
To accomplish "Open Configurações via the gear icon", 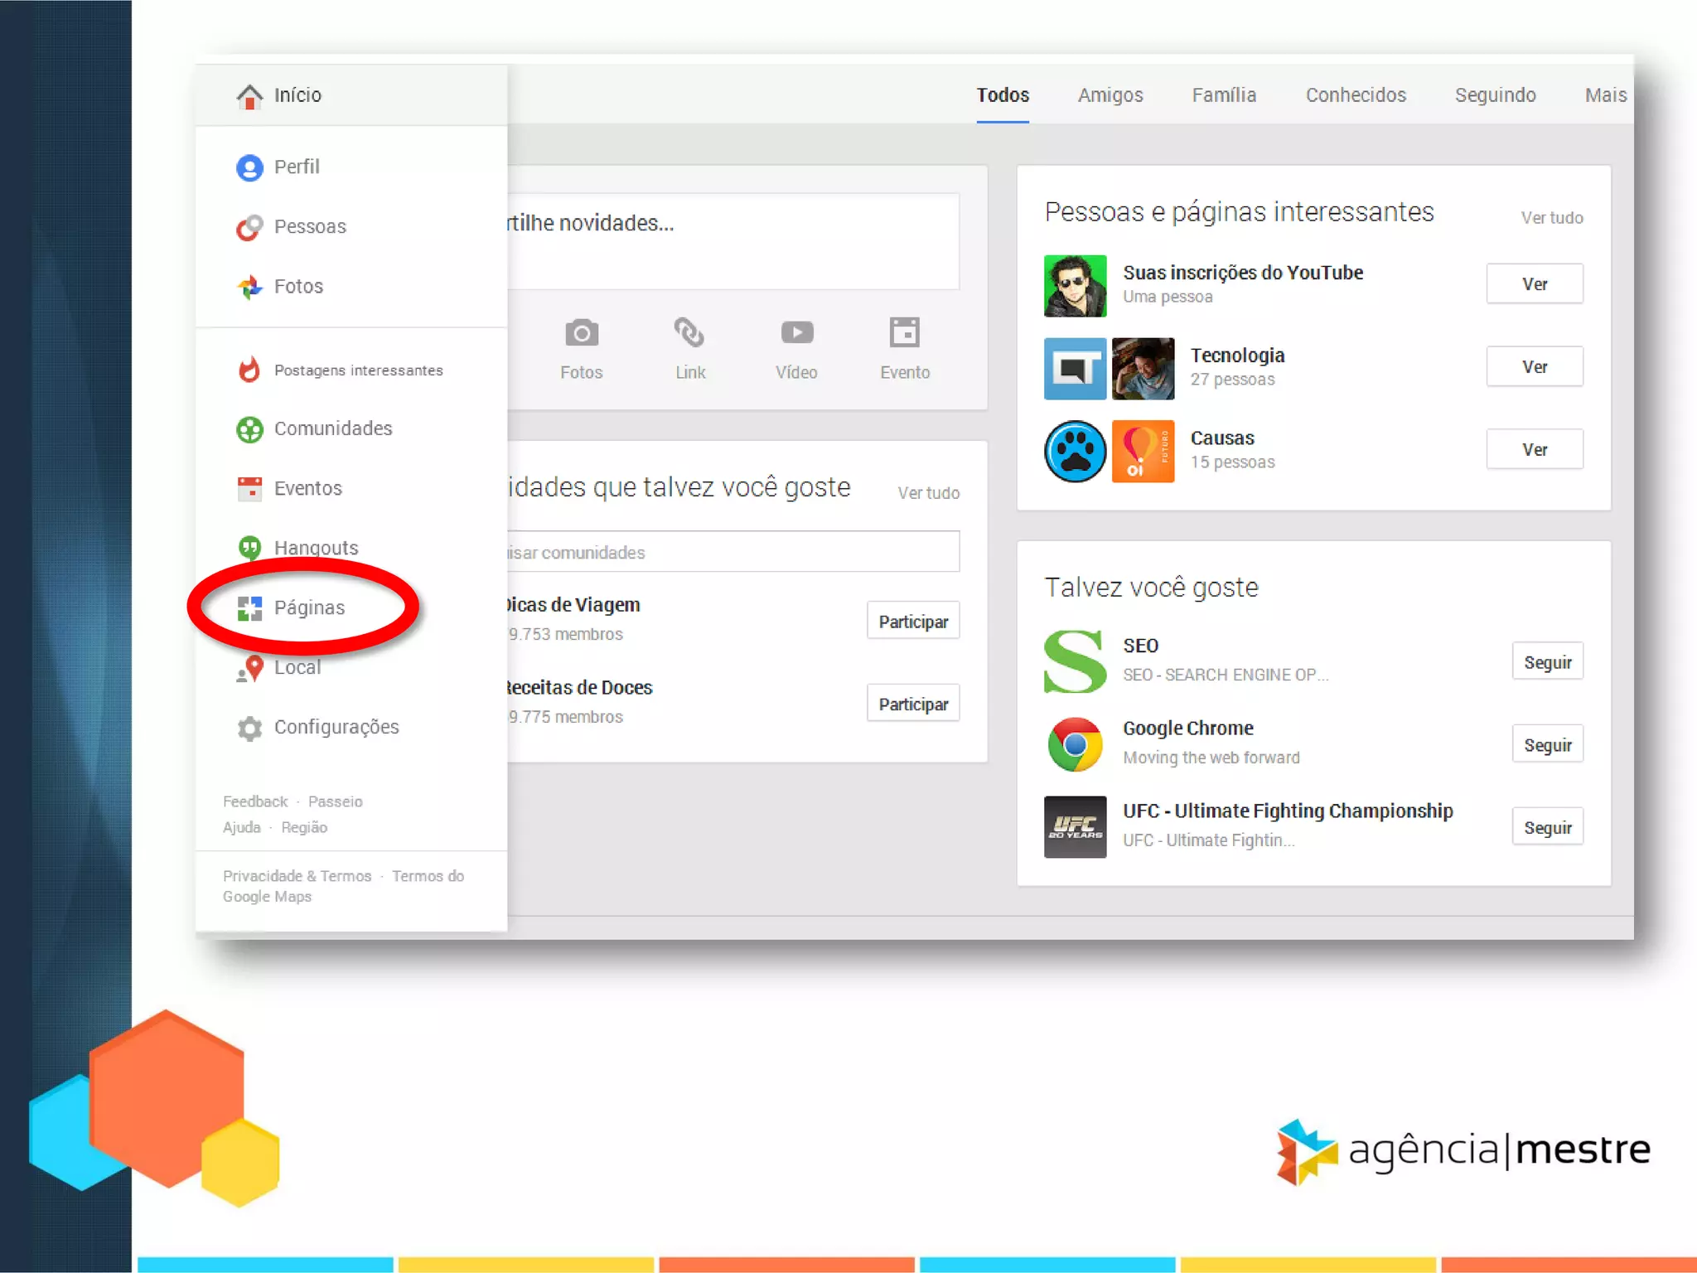I will click(x=249, y=728).
